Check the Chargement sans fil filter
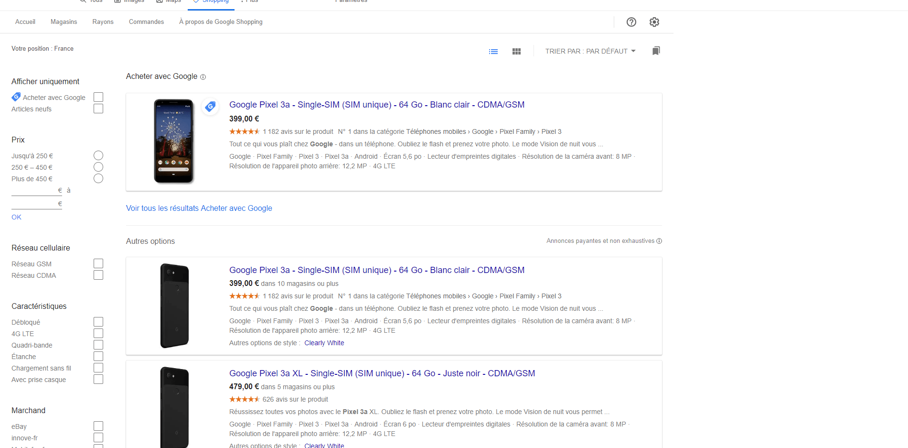Viewport: 908px width, 448px height. [x=98, y=368]
